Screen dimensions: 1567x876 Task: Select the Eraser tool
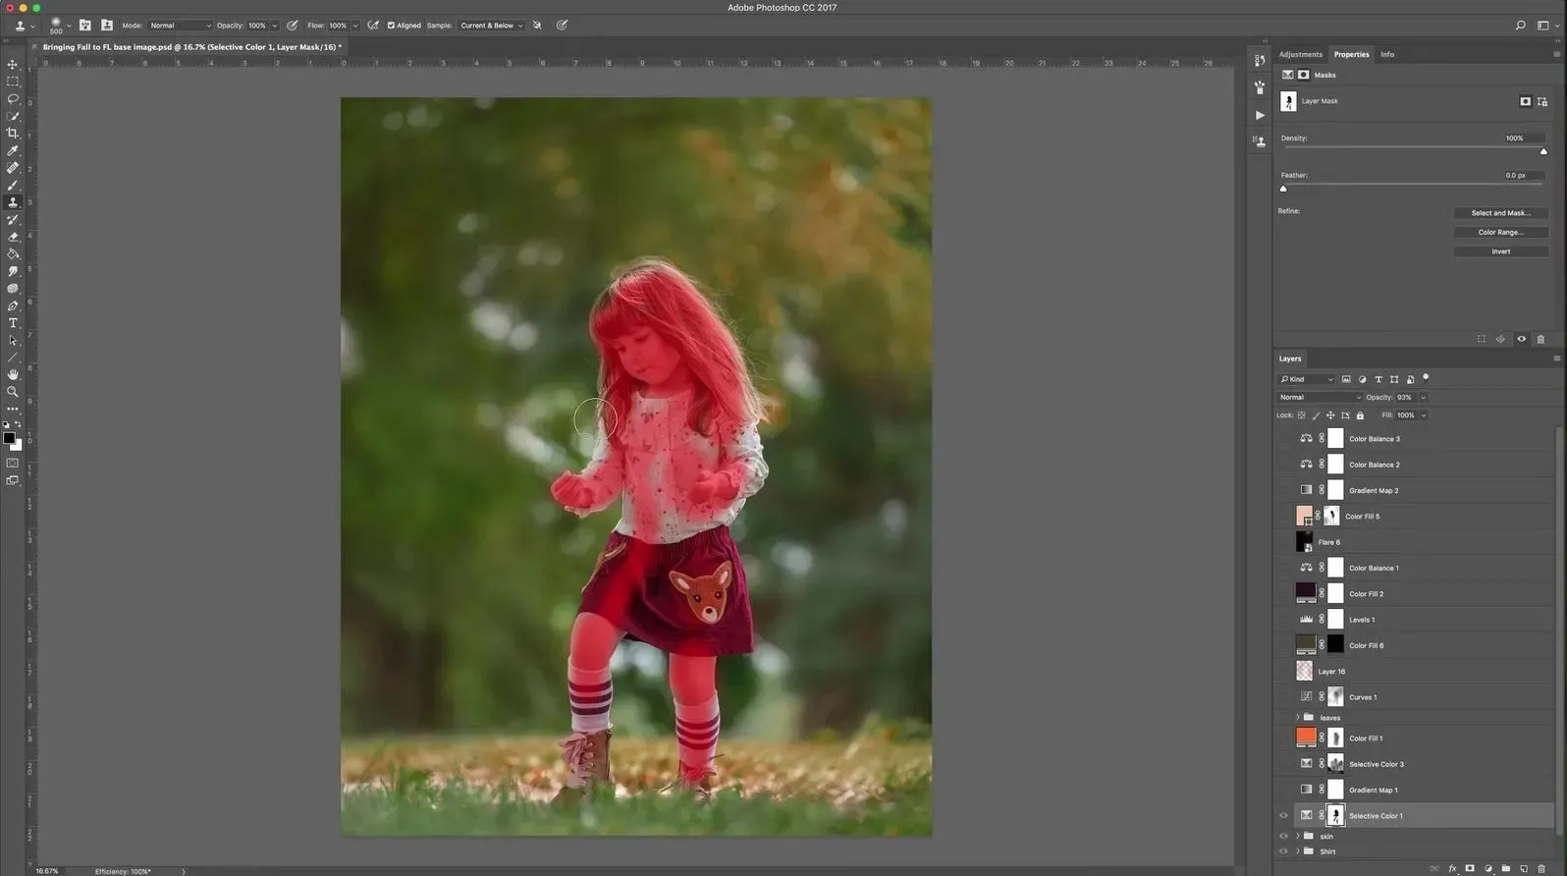coord(13,238)
